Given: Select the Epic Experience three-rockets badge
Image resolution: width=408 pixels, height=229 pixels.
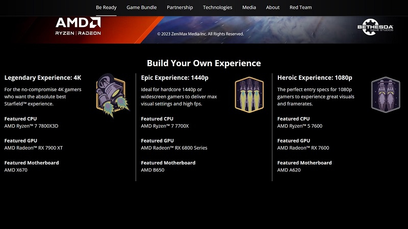Looking at the screenshot, I should (248, 94).
